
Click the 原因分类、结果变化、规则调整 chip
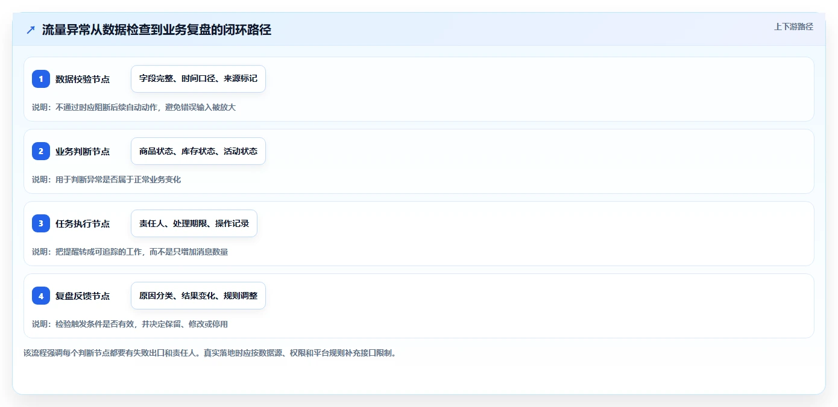coord(198,296)
